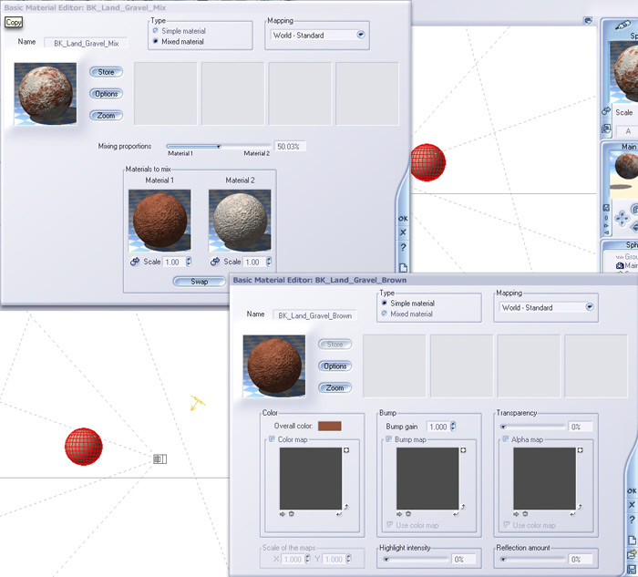The width and height of the screenshot is (638, 577).
Task: Remove Alpha map image with trash icon
Action: pos(525,514)
